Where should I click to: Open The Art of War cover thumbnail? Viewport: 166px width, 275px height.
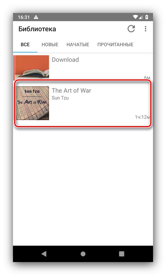[32, 103]
